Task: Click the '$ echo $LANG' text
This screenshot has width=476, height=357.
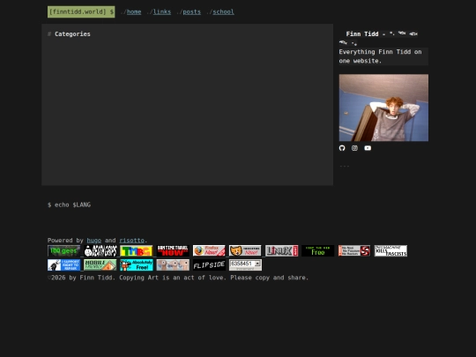Action: (x=70, y=205)
